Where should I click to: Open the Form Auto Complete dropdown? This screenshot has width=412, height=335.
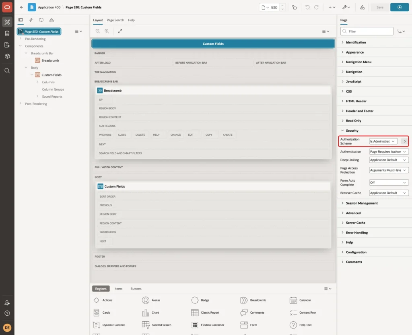coord(389,182)
